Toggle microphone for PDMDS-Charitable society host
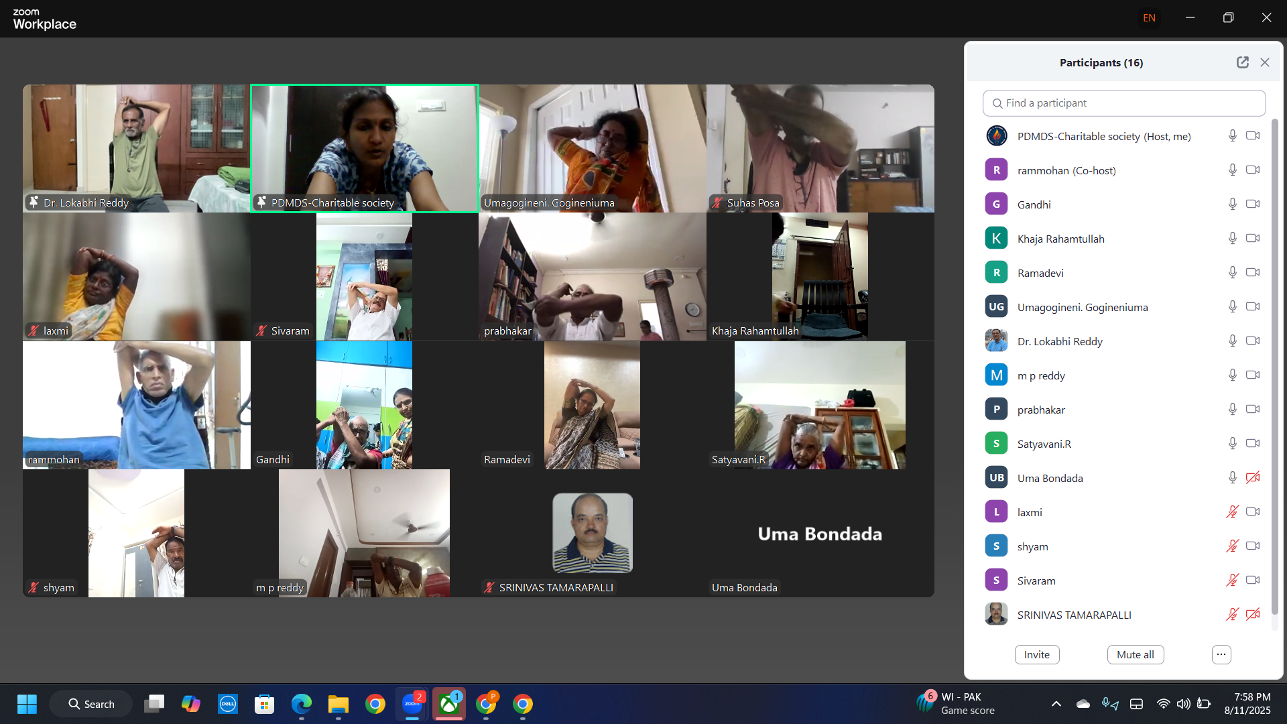This screenshot has width=1287, height=724. (x=1232, y=136)
